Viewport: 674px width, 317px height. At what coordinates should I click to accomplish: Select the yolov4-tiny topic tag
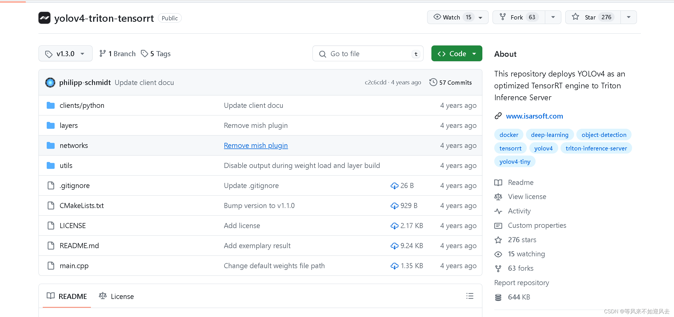pyautogui.click(x=515, y=161)
